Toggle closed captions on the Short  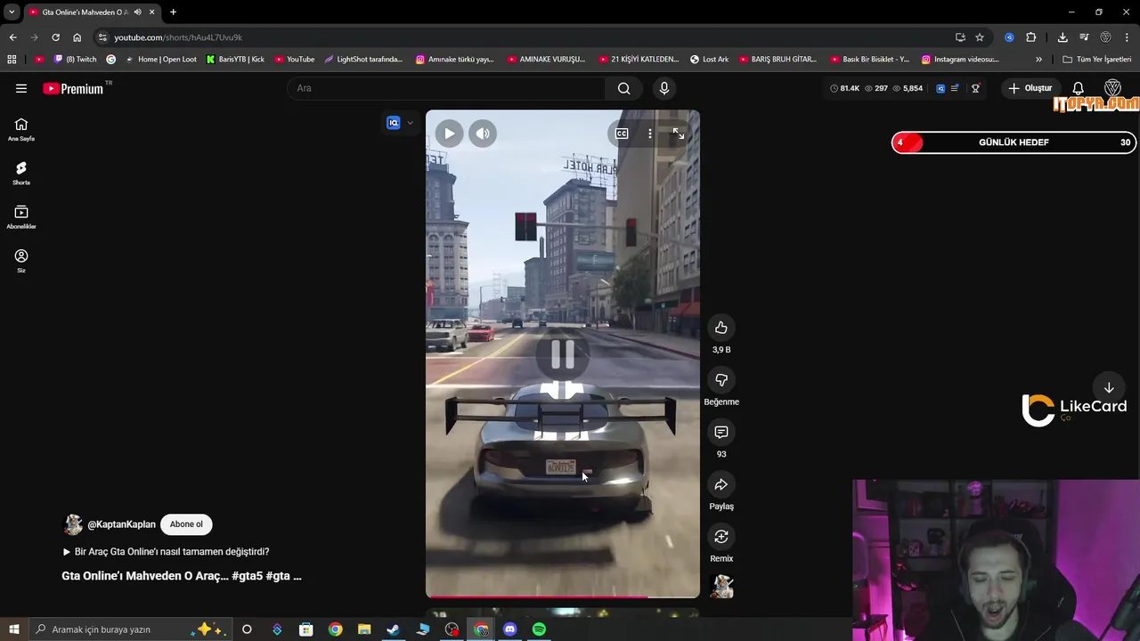pyautogui.click(x=622, y=134)
